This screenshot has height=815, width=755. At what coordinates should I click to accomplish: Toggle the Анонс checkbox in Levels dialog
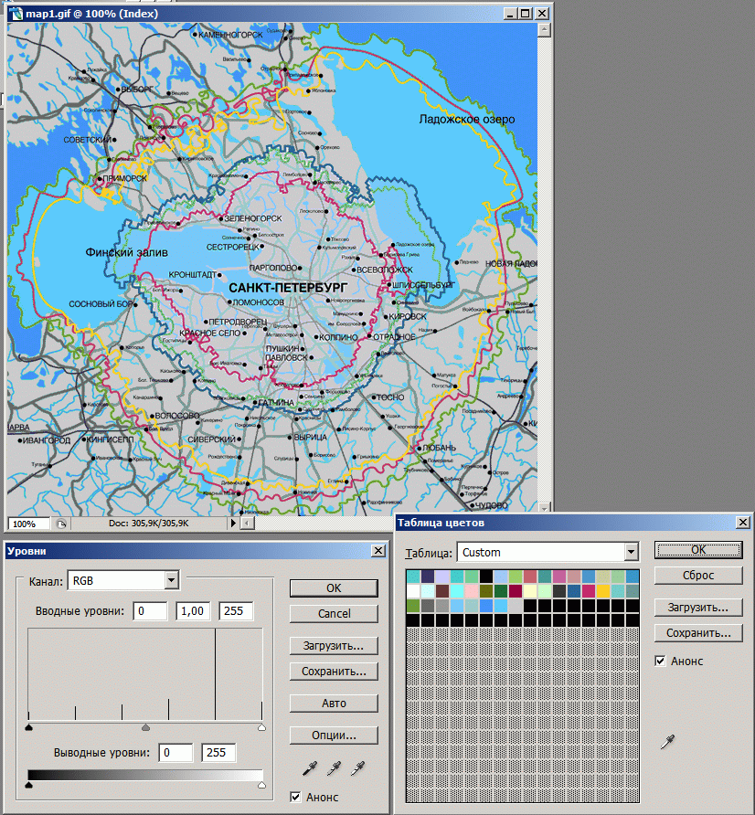click(295, 797)
